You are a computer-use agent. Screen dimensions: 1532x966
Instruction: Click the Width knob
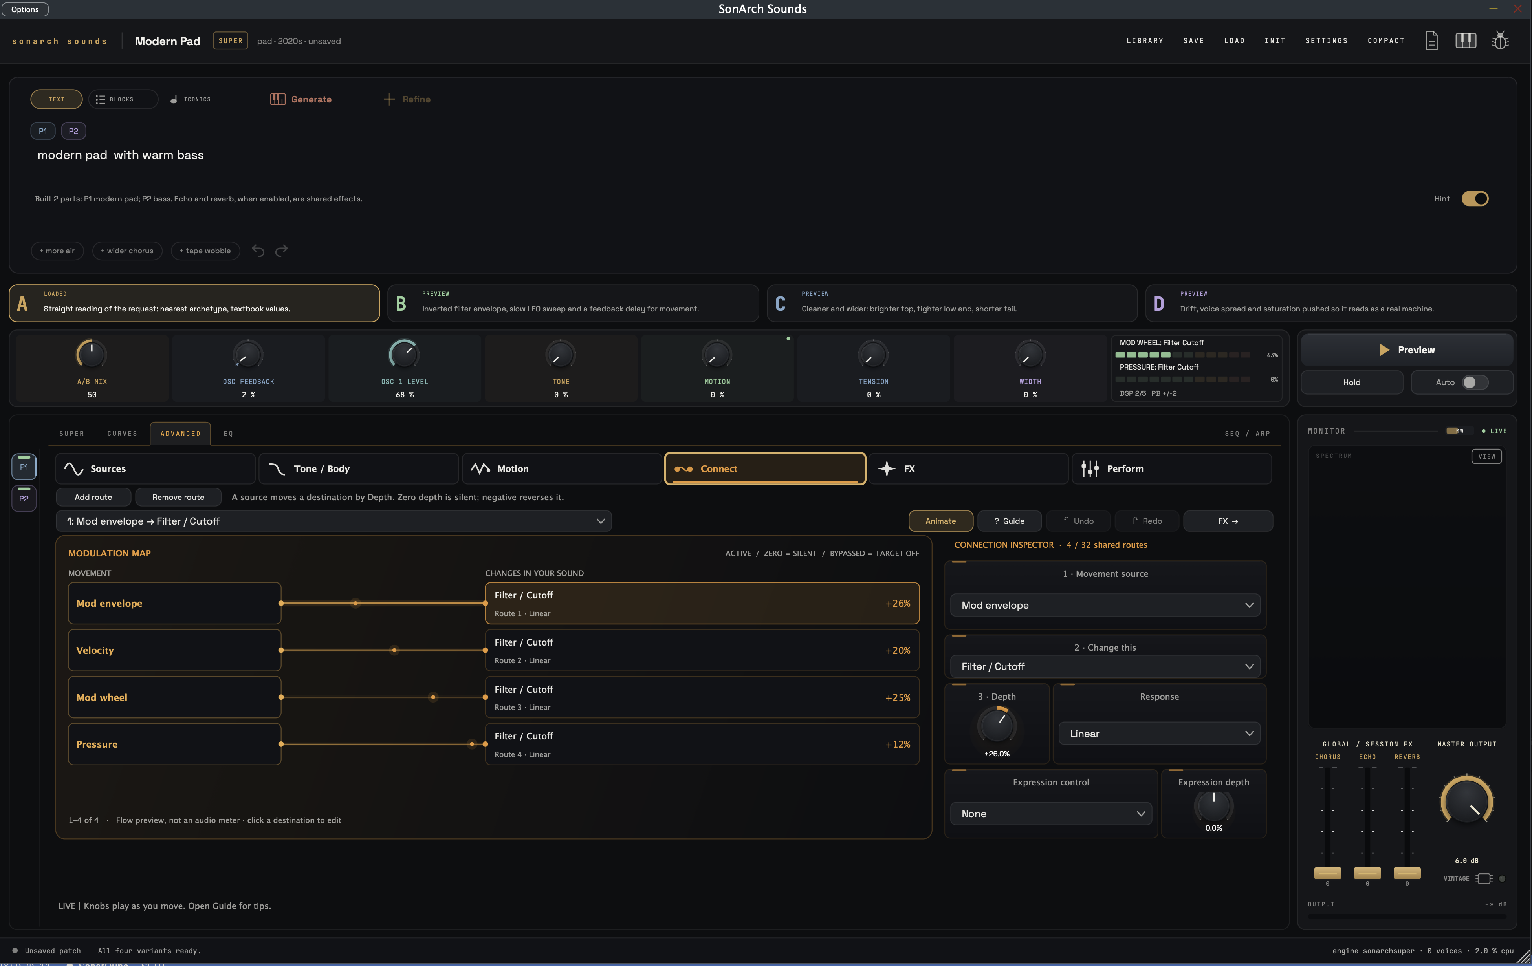[x=1030, y=354]
